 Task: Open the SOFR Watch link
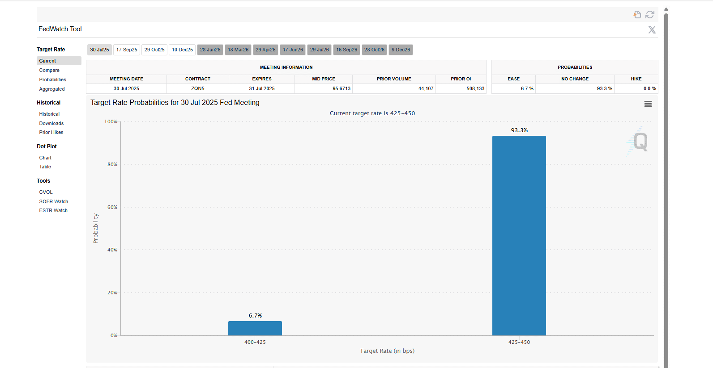54,201
